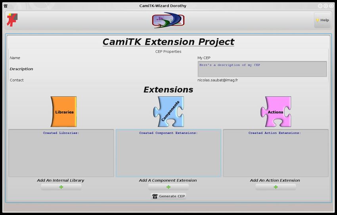Screen dimensions: 337x215
Task: Add a component extension with plus button
Action: point(168,187)
